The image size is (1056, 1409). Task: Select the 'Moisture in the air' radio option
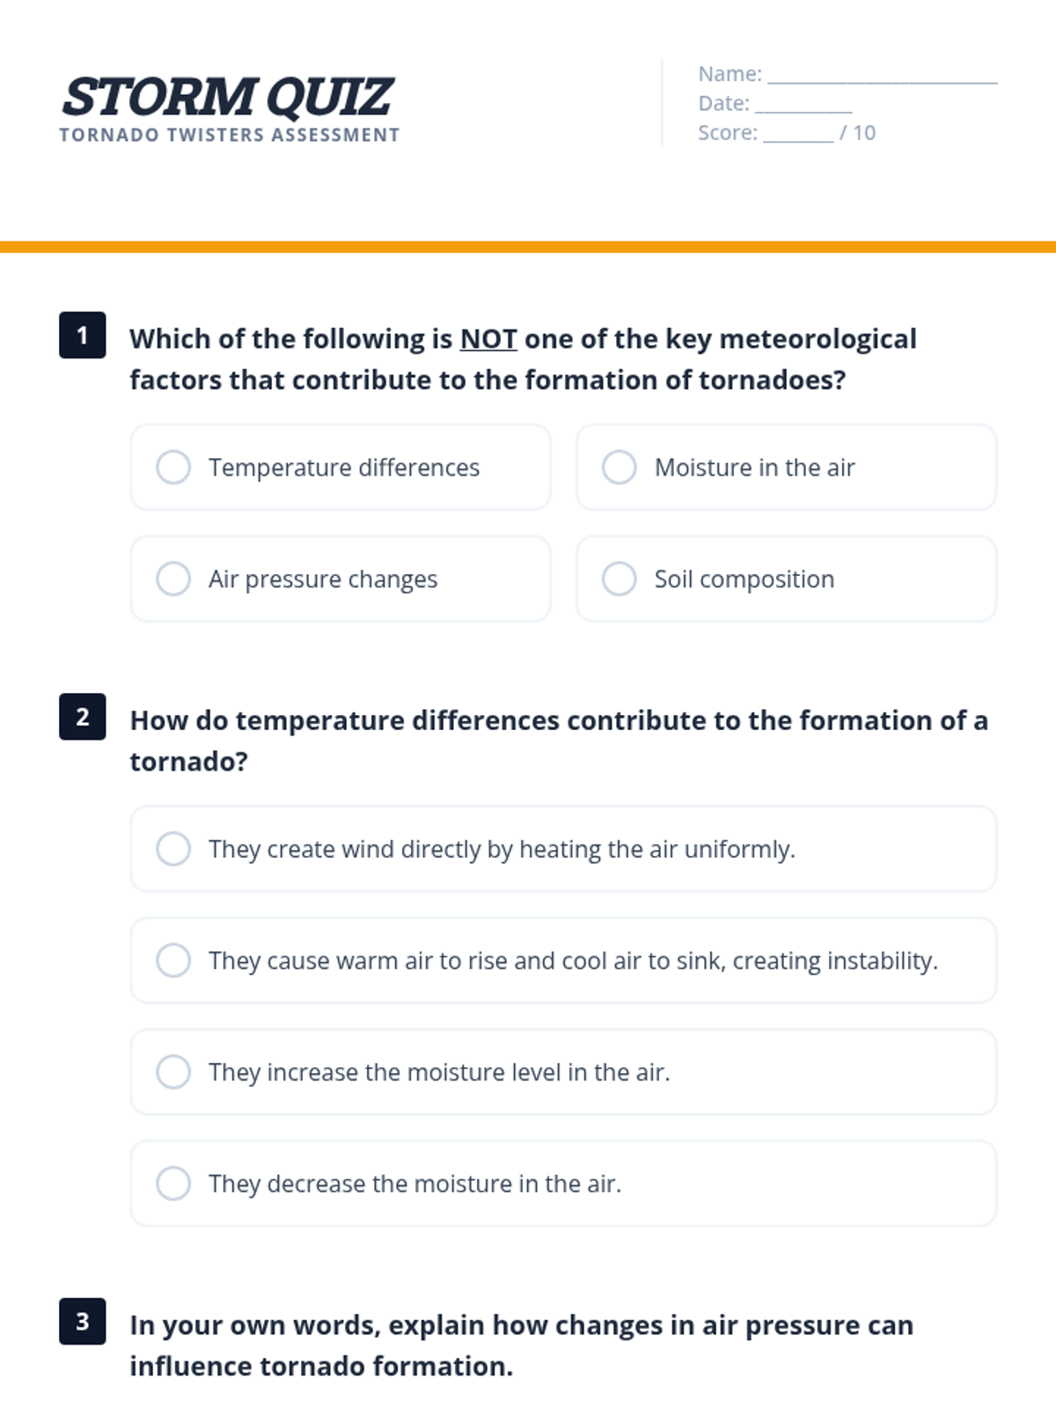pos(619,468)
